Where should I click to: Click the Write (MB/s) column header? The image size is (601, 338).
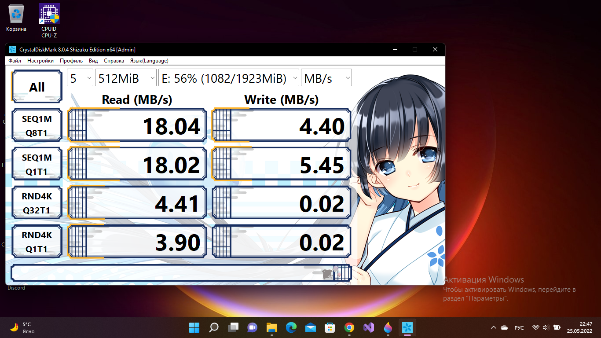click(281, 99)
